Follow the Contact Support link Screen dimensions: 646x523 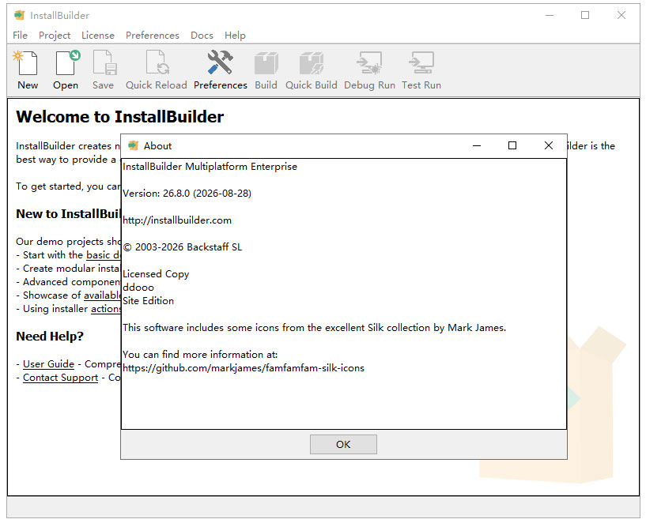click(61, 378)
